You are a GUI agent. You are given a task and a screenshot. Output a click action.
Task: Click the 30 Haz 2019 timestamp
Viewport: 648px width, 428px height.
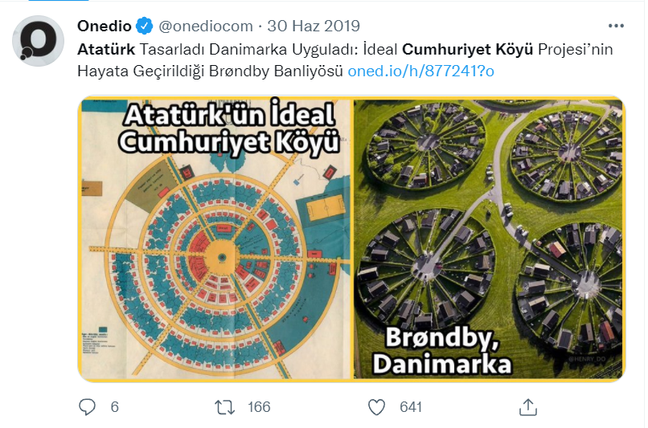[314, 26]
